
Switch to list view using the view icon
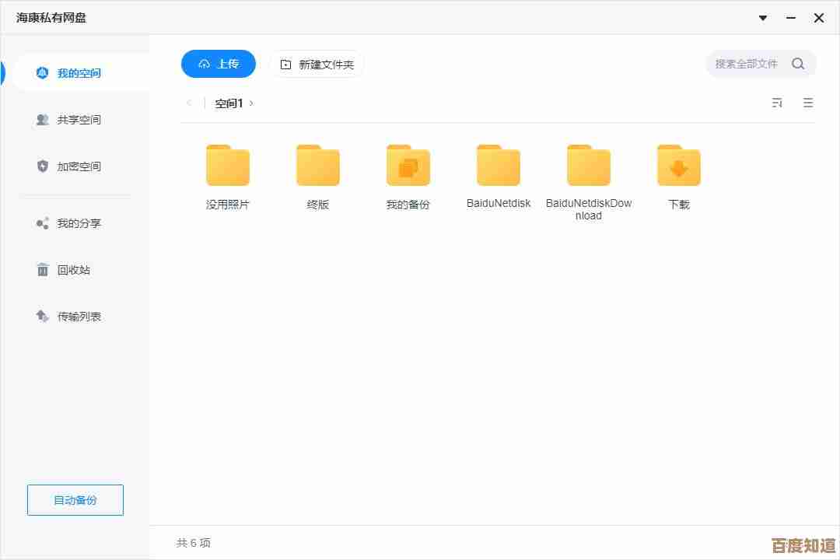(x=808, y=102)
